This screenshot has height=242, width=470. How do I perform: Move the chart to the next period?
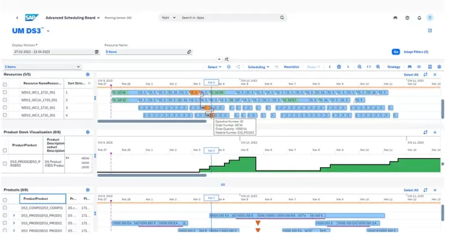348,67
